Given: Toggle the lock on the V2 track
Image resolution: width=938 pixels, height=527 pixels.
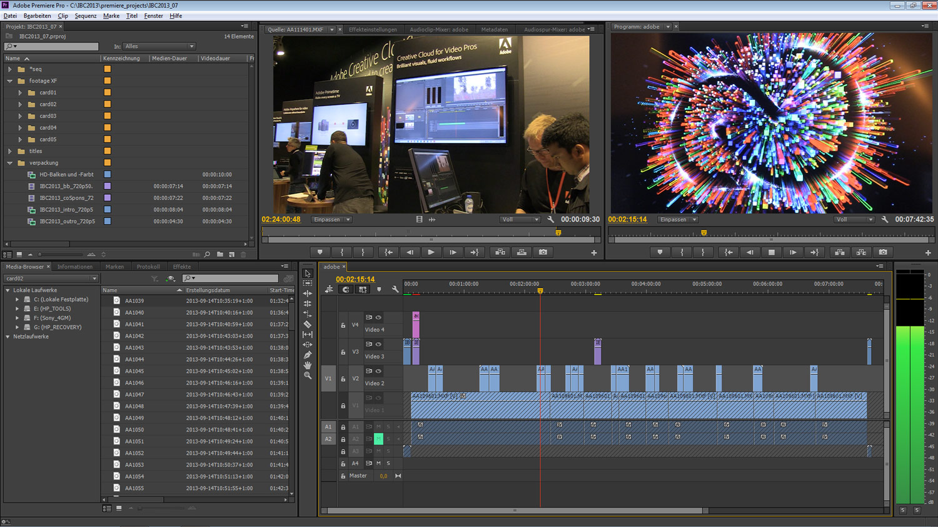Looking at the screenshot, I should point(343,379).
